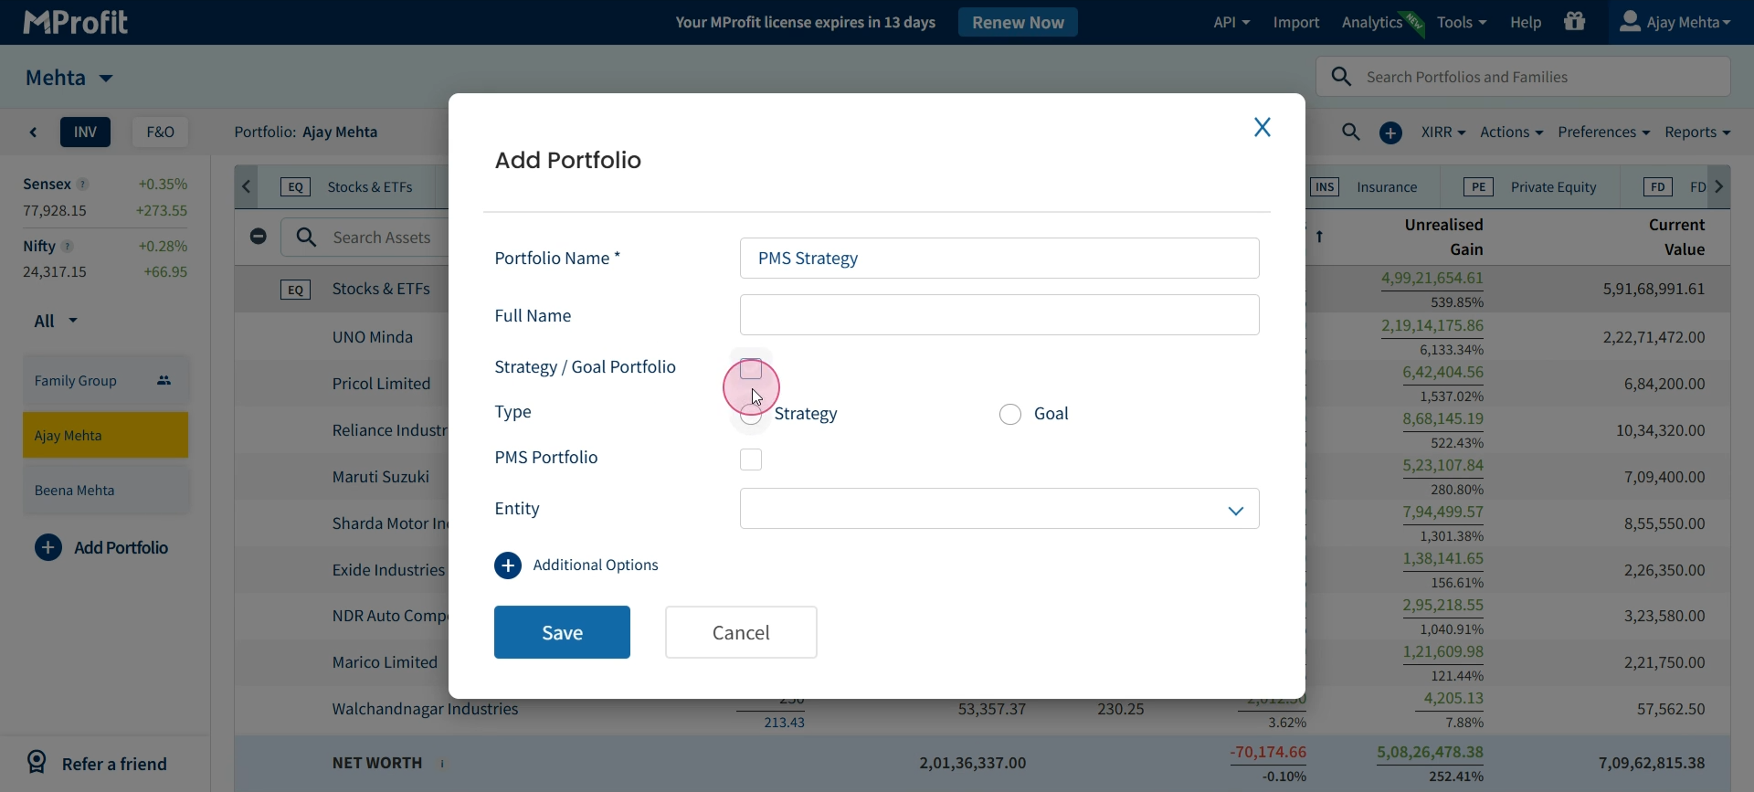Click the gift icon in top bar

[1574, 21]
